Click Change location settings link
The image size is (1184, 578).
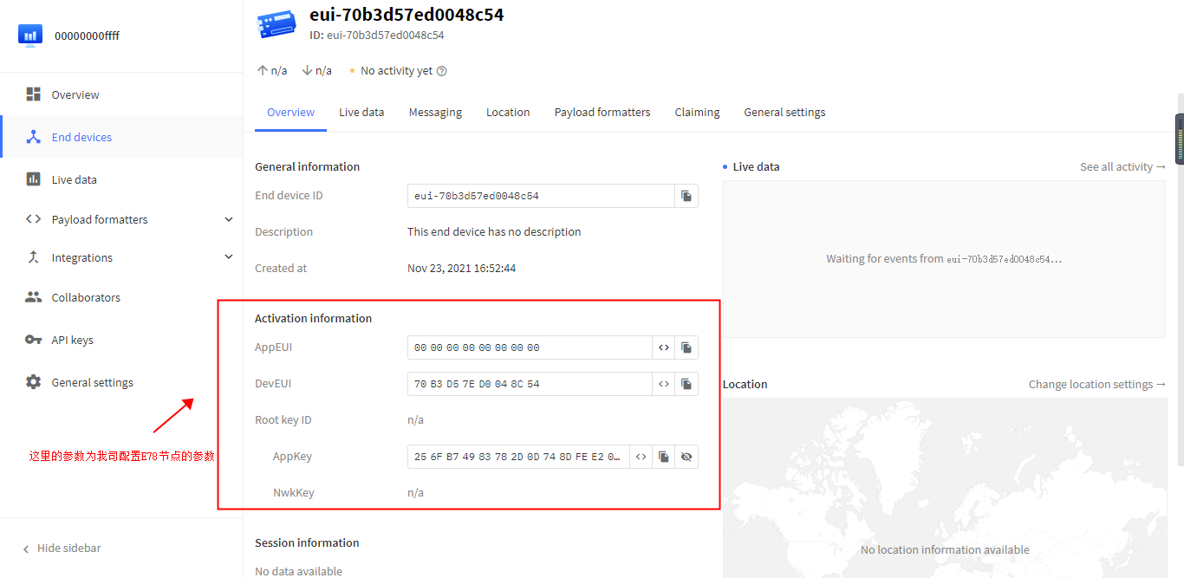click(x=1096, y=384)
